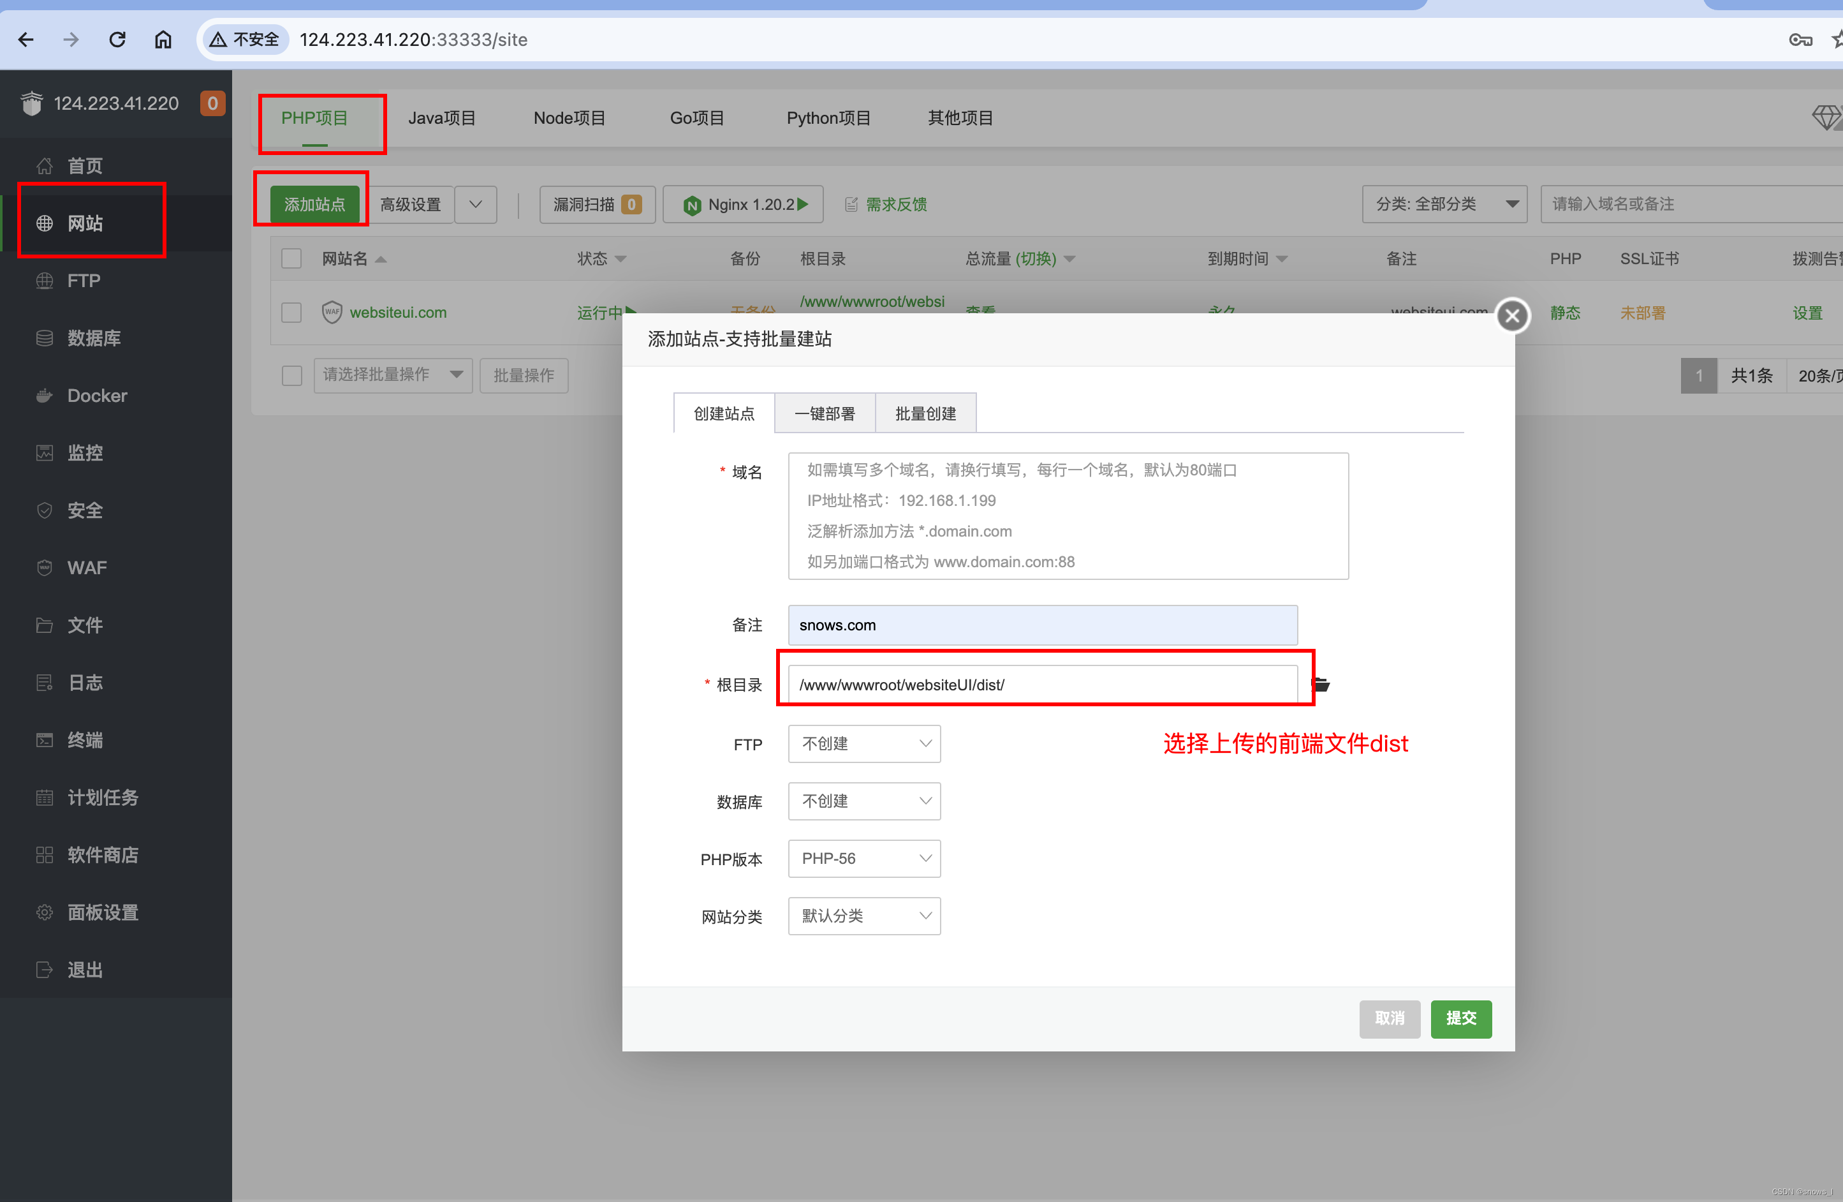The image size is (1843, 1202).
Task: Open 文件 in the sidebar
Action: [x=85, y=625]
